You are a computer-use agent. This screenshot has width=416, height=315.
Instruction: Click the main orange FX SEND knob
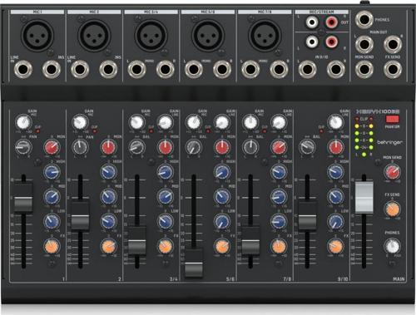(392, 209)
